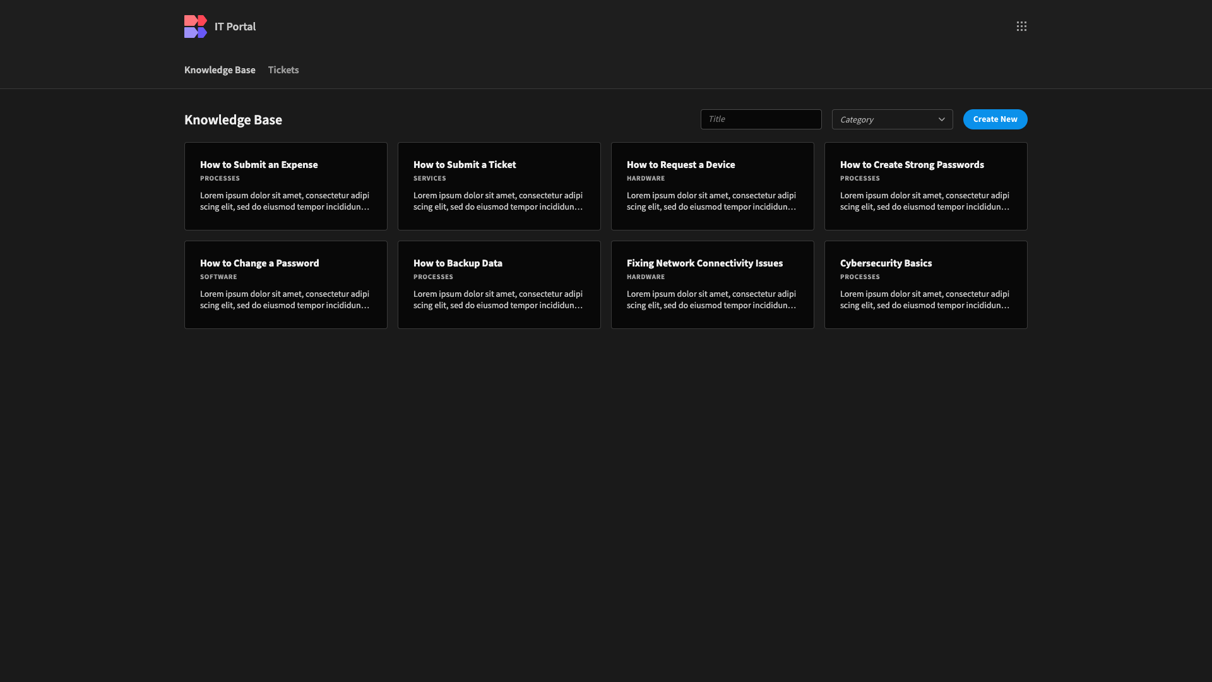
Task: Open the How to Change a Password article
Action: [x=285, y=285]
